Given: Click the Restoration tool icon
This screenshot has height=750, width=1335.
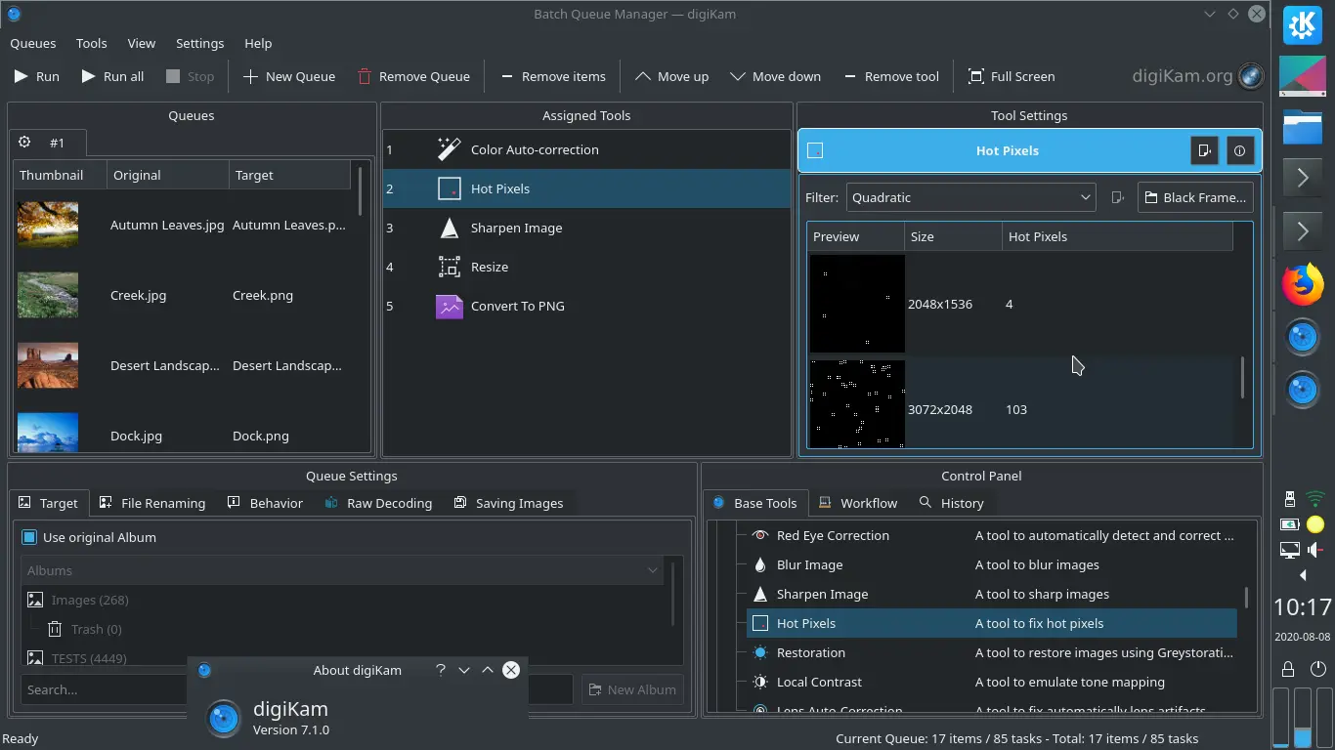Looking at the screenshot, I should (x=759, y=652).
